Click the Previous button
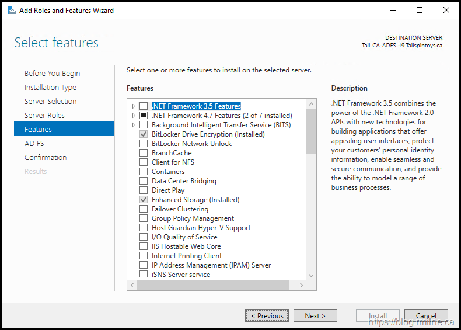Viewport: 461px width, 330px height. click(x=267, y=315)
